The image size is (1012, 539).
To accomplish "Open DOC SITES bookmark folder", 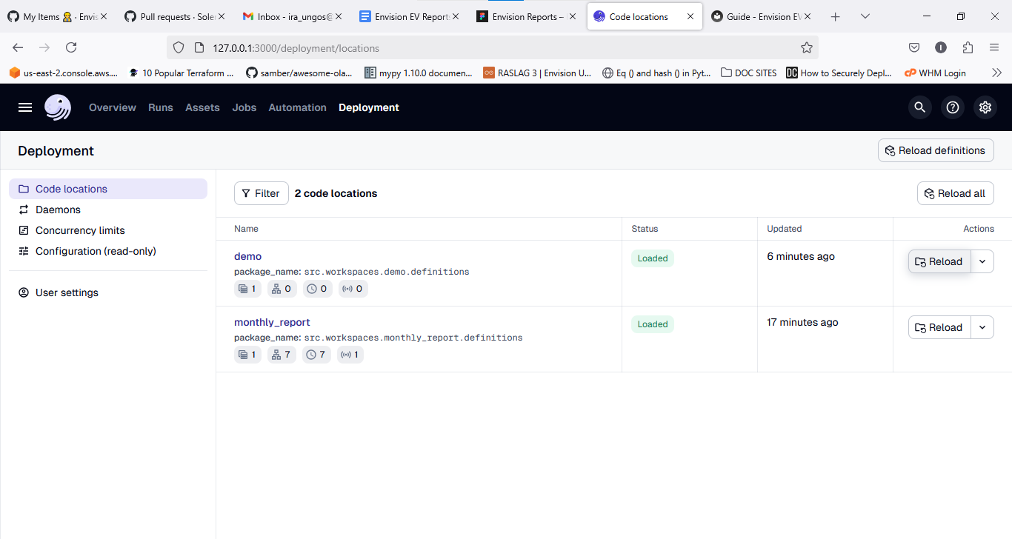I will click(748, 73).
